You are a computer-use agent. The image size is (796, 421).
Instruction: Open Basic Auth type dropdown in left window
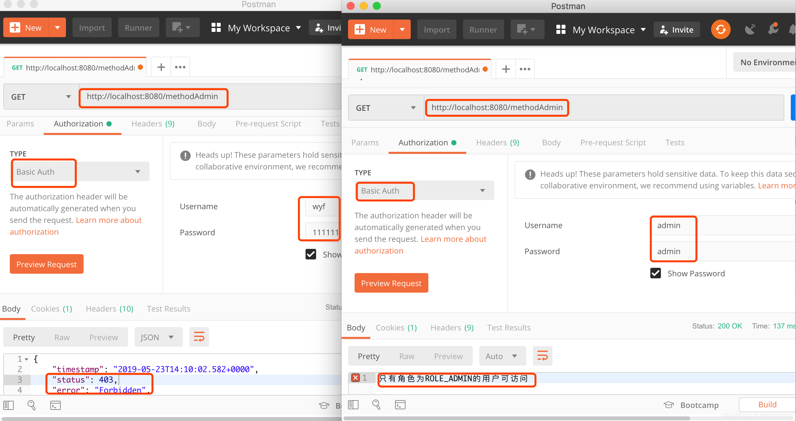coord(79,172)
